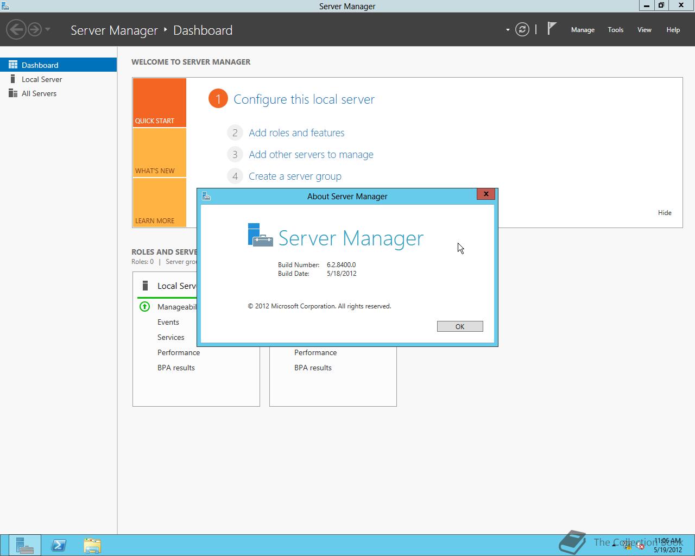Image resolution: width=695 pixels, height=556 pixels.
Task: Open BPA results in Local Server tile
Action: pos(176,368)
